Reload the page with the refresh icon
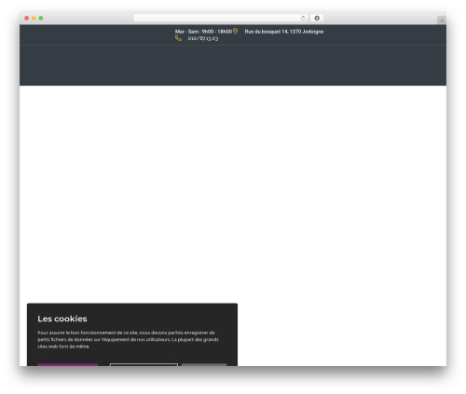466x394 pixels. point(303,18)
